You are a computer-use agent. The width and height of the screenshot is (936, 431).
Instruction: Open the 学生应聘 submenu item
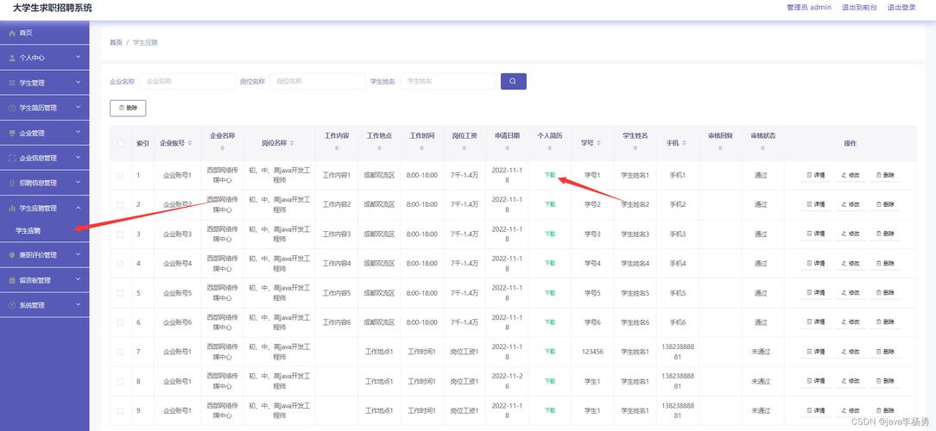tap(28, 231)
